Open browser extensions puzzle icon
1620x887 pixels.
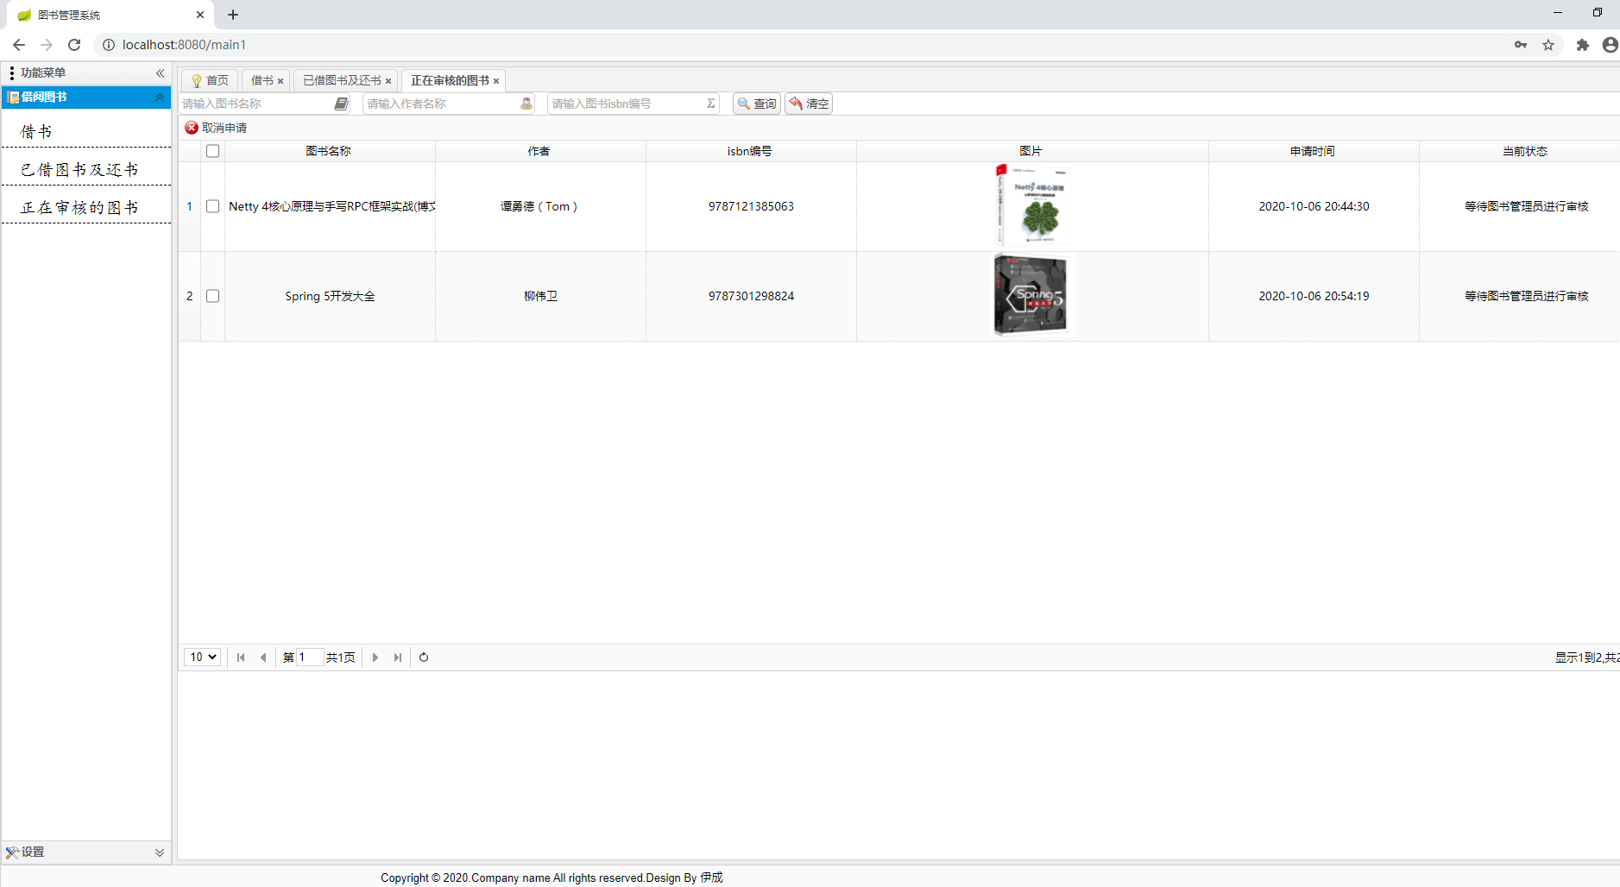[1582, 45]
